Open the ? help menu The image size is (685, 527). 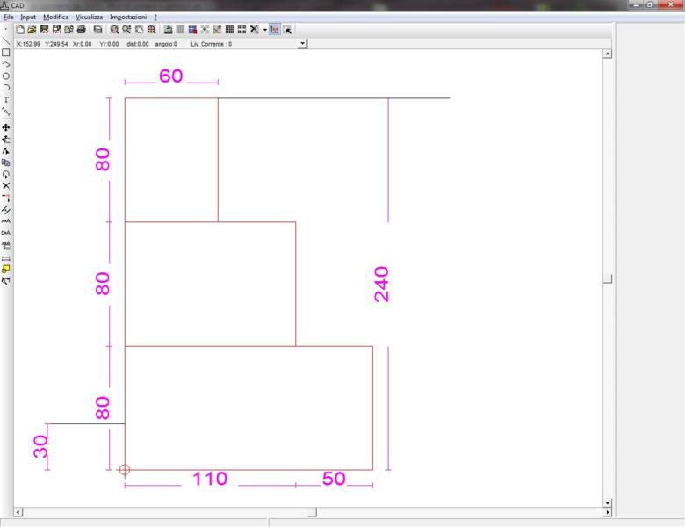[155, 17]
